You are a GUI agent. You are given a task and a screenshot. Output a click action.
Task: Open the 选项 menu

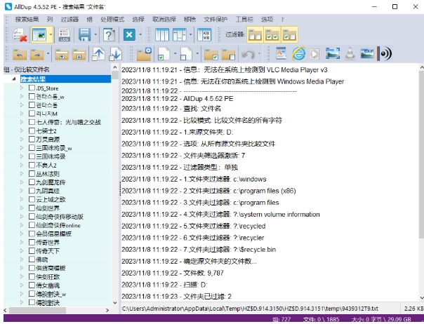pyautogui.click(x=267, y=19)
